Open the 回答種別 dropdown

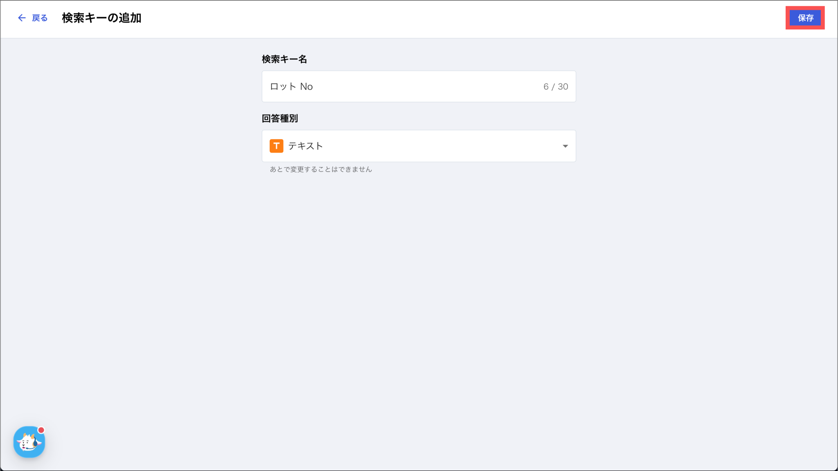(418, 146)
